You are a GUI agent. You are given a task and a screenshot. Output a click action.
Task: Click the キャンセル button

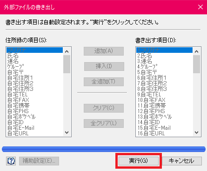point(181,161)
